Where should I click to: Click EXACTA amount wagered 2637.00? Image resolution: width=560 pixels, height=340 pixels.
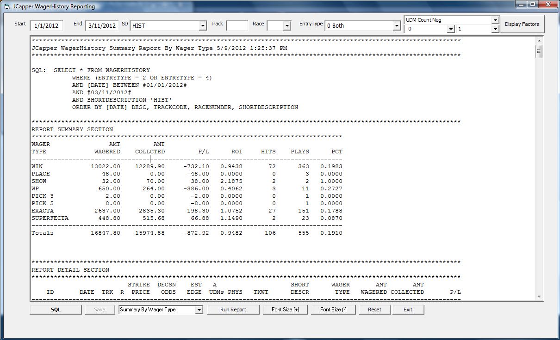coord(107,211)
